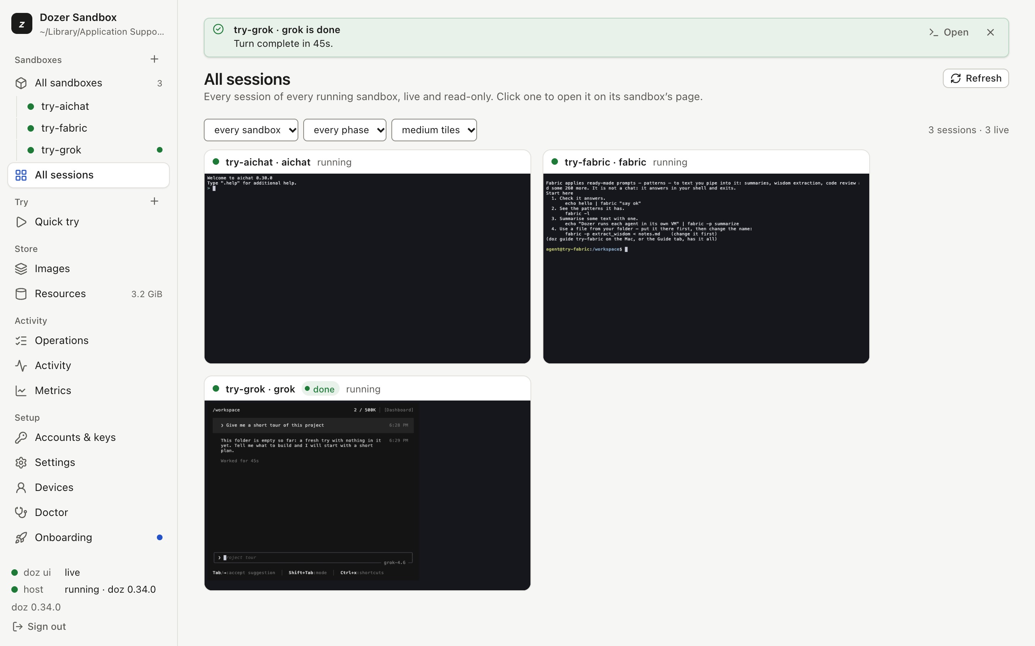The image size is (1035, 646).
Task: Click the All sessions grid icon
Action: point(21,175)
